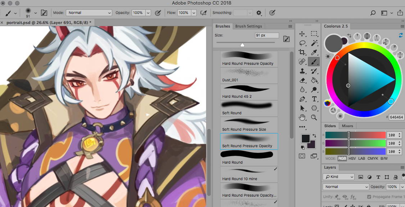Screen dimensions: 405x207
Task: Set Coolorus slider mode to B/W
Action: click(x=384, y=158)
